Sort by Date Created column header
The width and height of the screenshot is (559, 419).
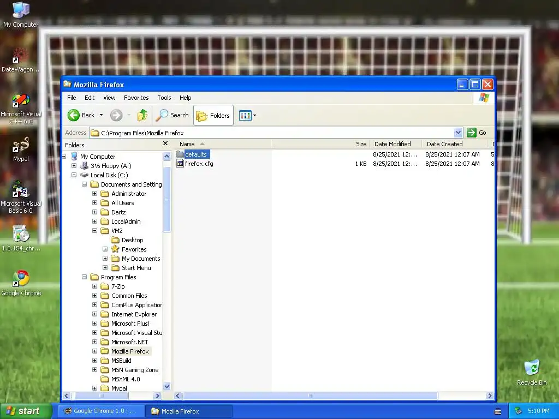pos(455,144)
